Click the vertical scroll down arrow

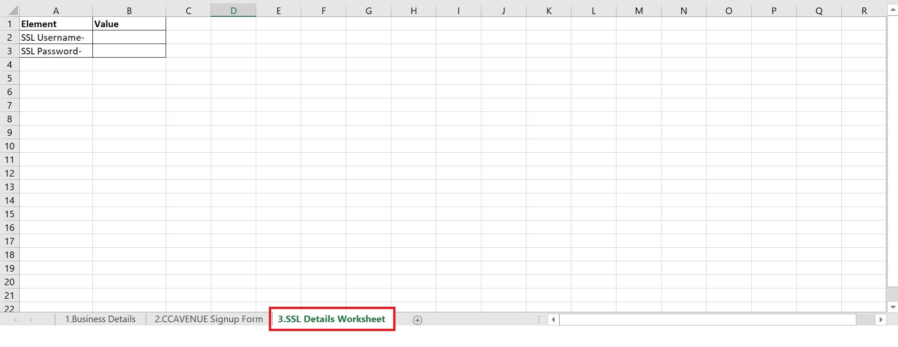893,307
